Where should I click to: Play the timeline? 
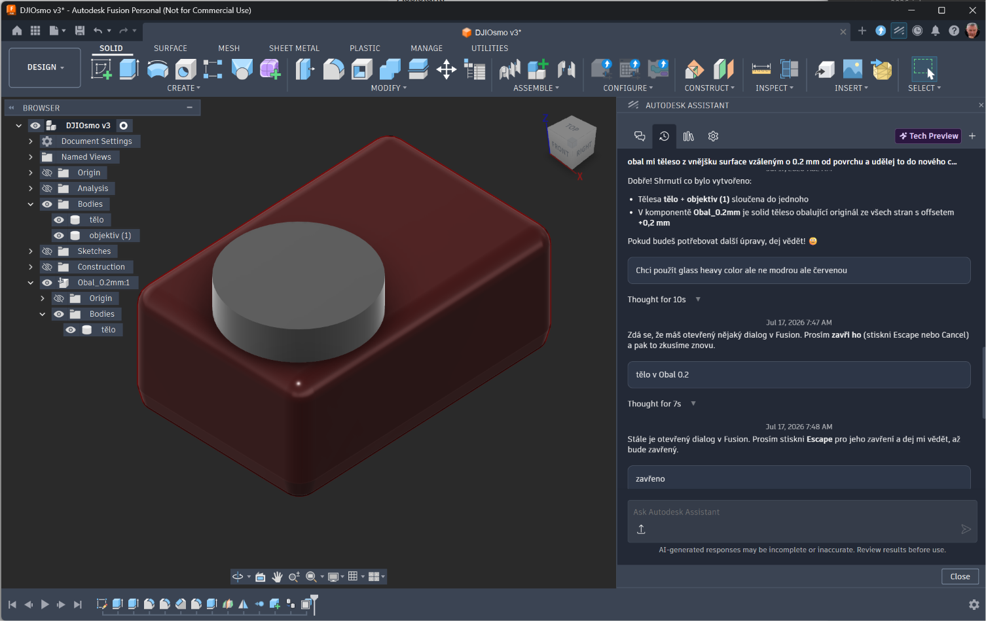45,605
